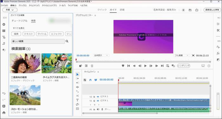Viewport: 222px width, 119px height.
Task: Click the search magnifier icon
Action: click(x=67, y=41)
